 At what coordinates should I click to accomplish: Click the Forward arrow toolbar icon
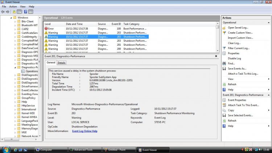click(x=8, y=12)
